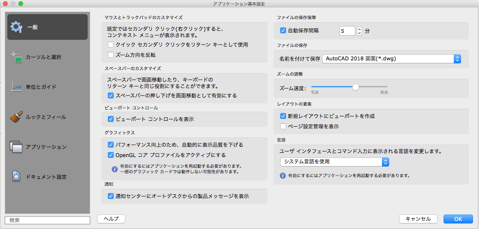Image resolution: width=479 pixels, height=229 pixels.
Task: Click the ズーム速度 slider handle
Action: point(355,87)
